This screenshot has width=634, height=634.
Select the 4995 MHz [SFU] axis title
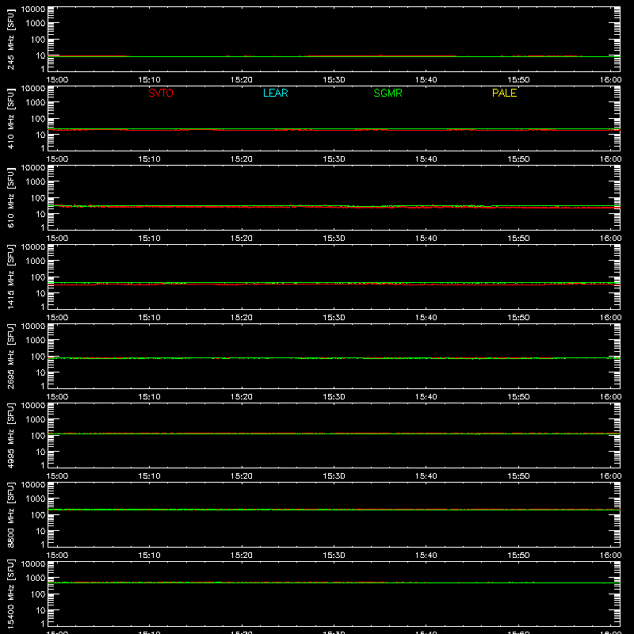(x=10, y=435)
